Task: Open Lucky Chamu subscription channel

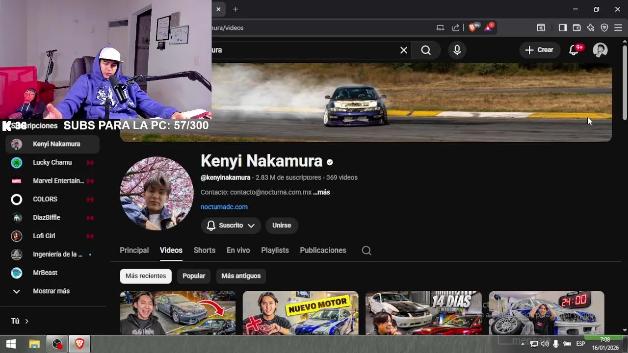Action: [x=52, y=162]
